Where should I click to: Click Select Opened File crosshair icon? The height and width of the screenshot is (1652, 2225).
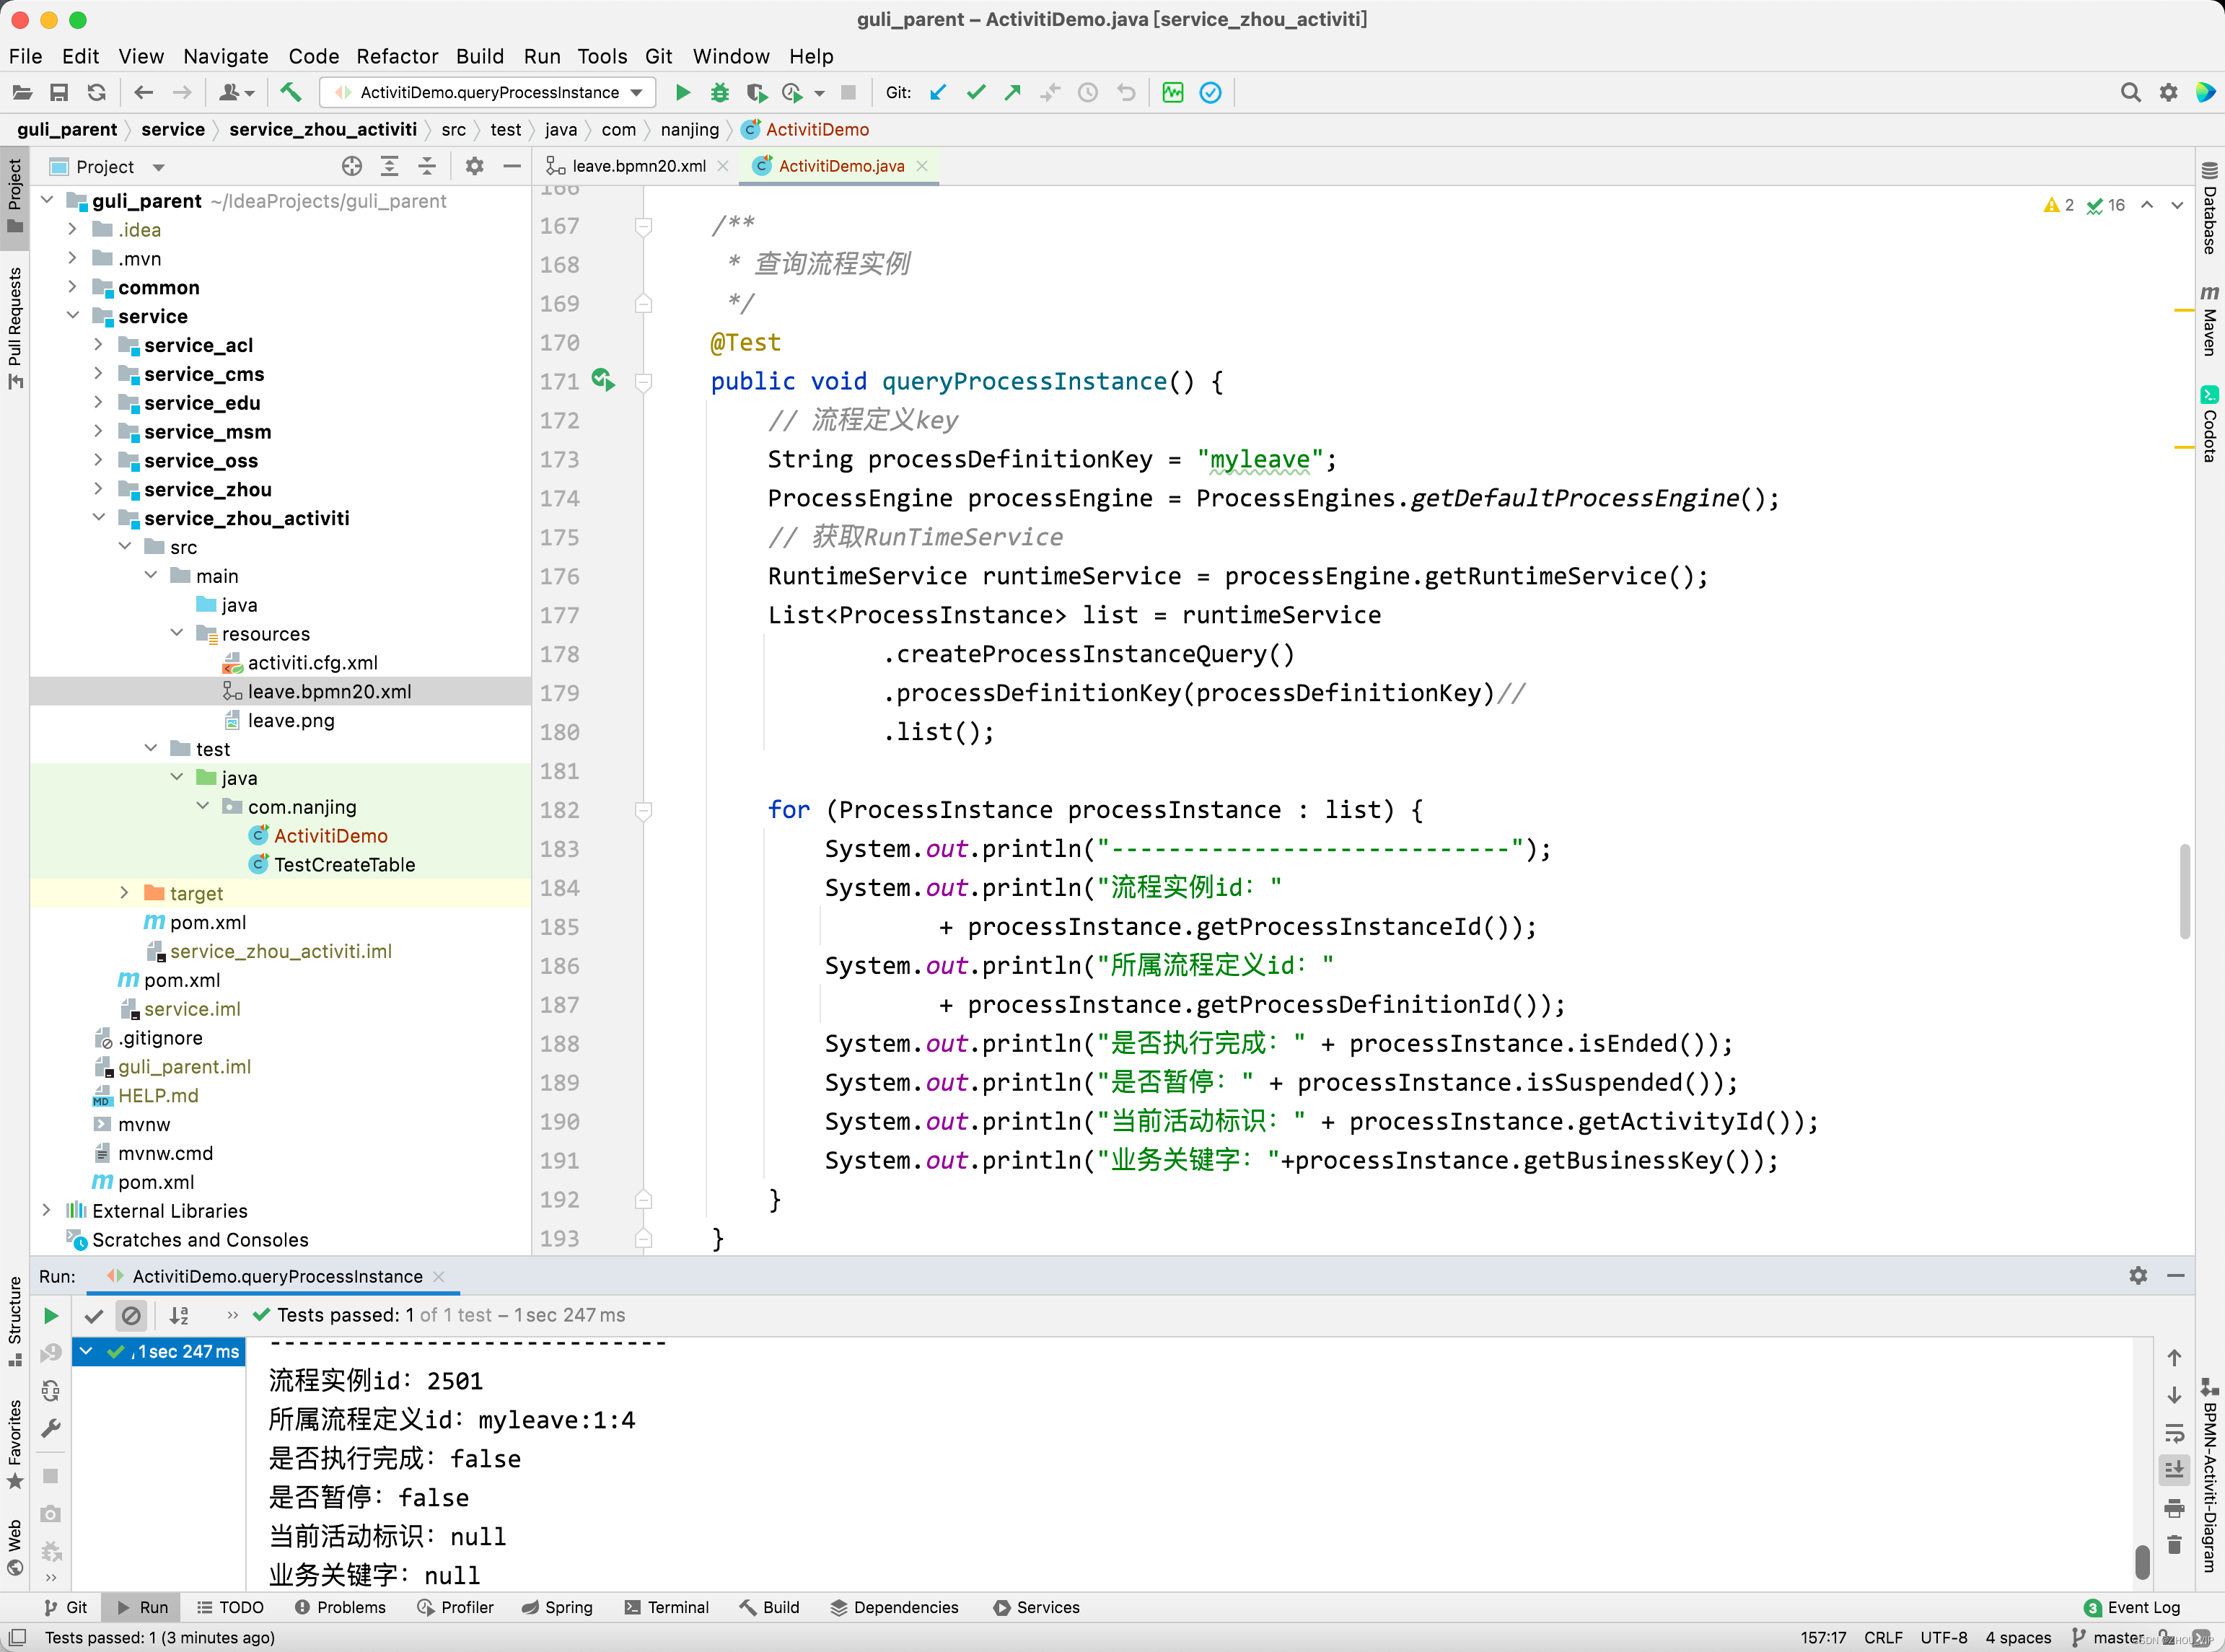(x=351, y=166)
